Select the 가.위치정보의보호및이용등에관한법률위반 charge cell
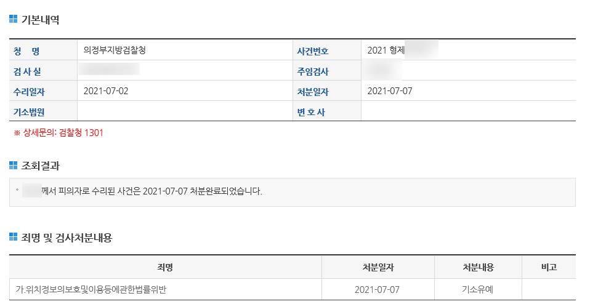The height and width of the screenshot is (304, 590). click(x=91, y=289)
